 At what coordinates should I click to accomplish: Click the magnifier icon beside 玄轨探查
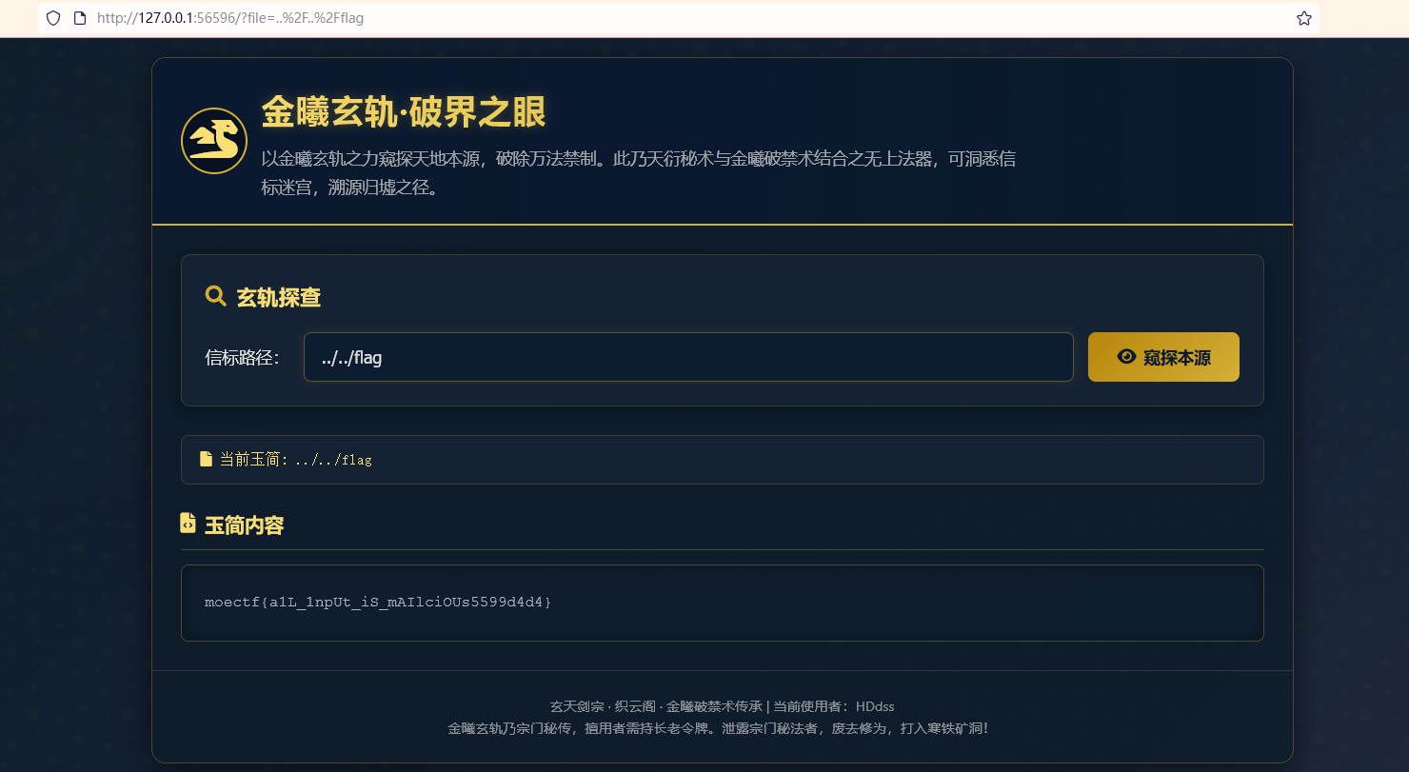pos(215,296)
